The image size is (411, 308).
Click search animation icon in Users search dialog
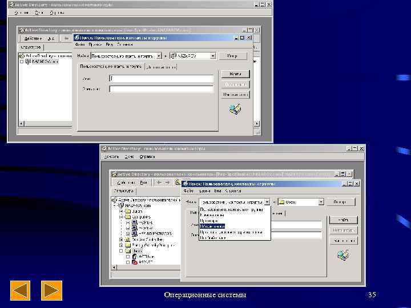click(x=343, y=255)
